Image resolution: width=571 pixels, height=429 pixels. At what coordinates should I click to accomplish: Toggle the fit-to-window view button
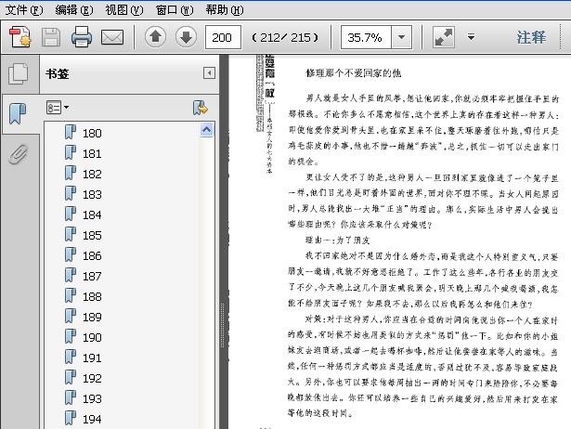[x=444, y=38]
